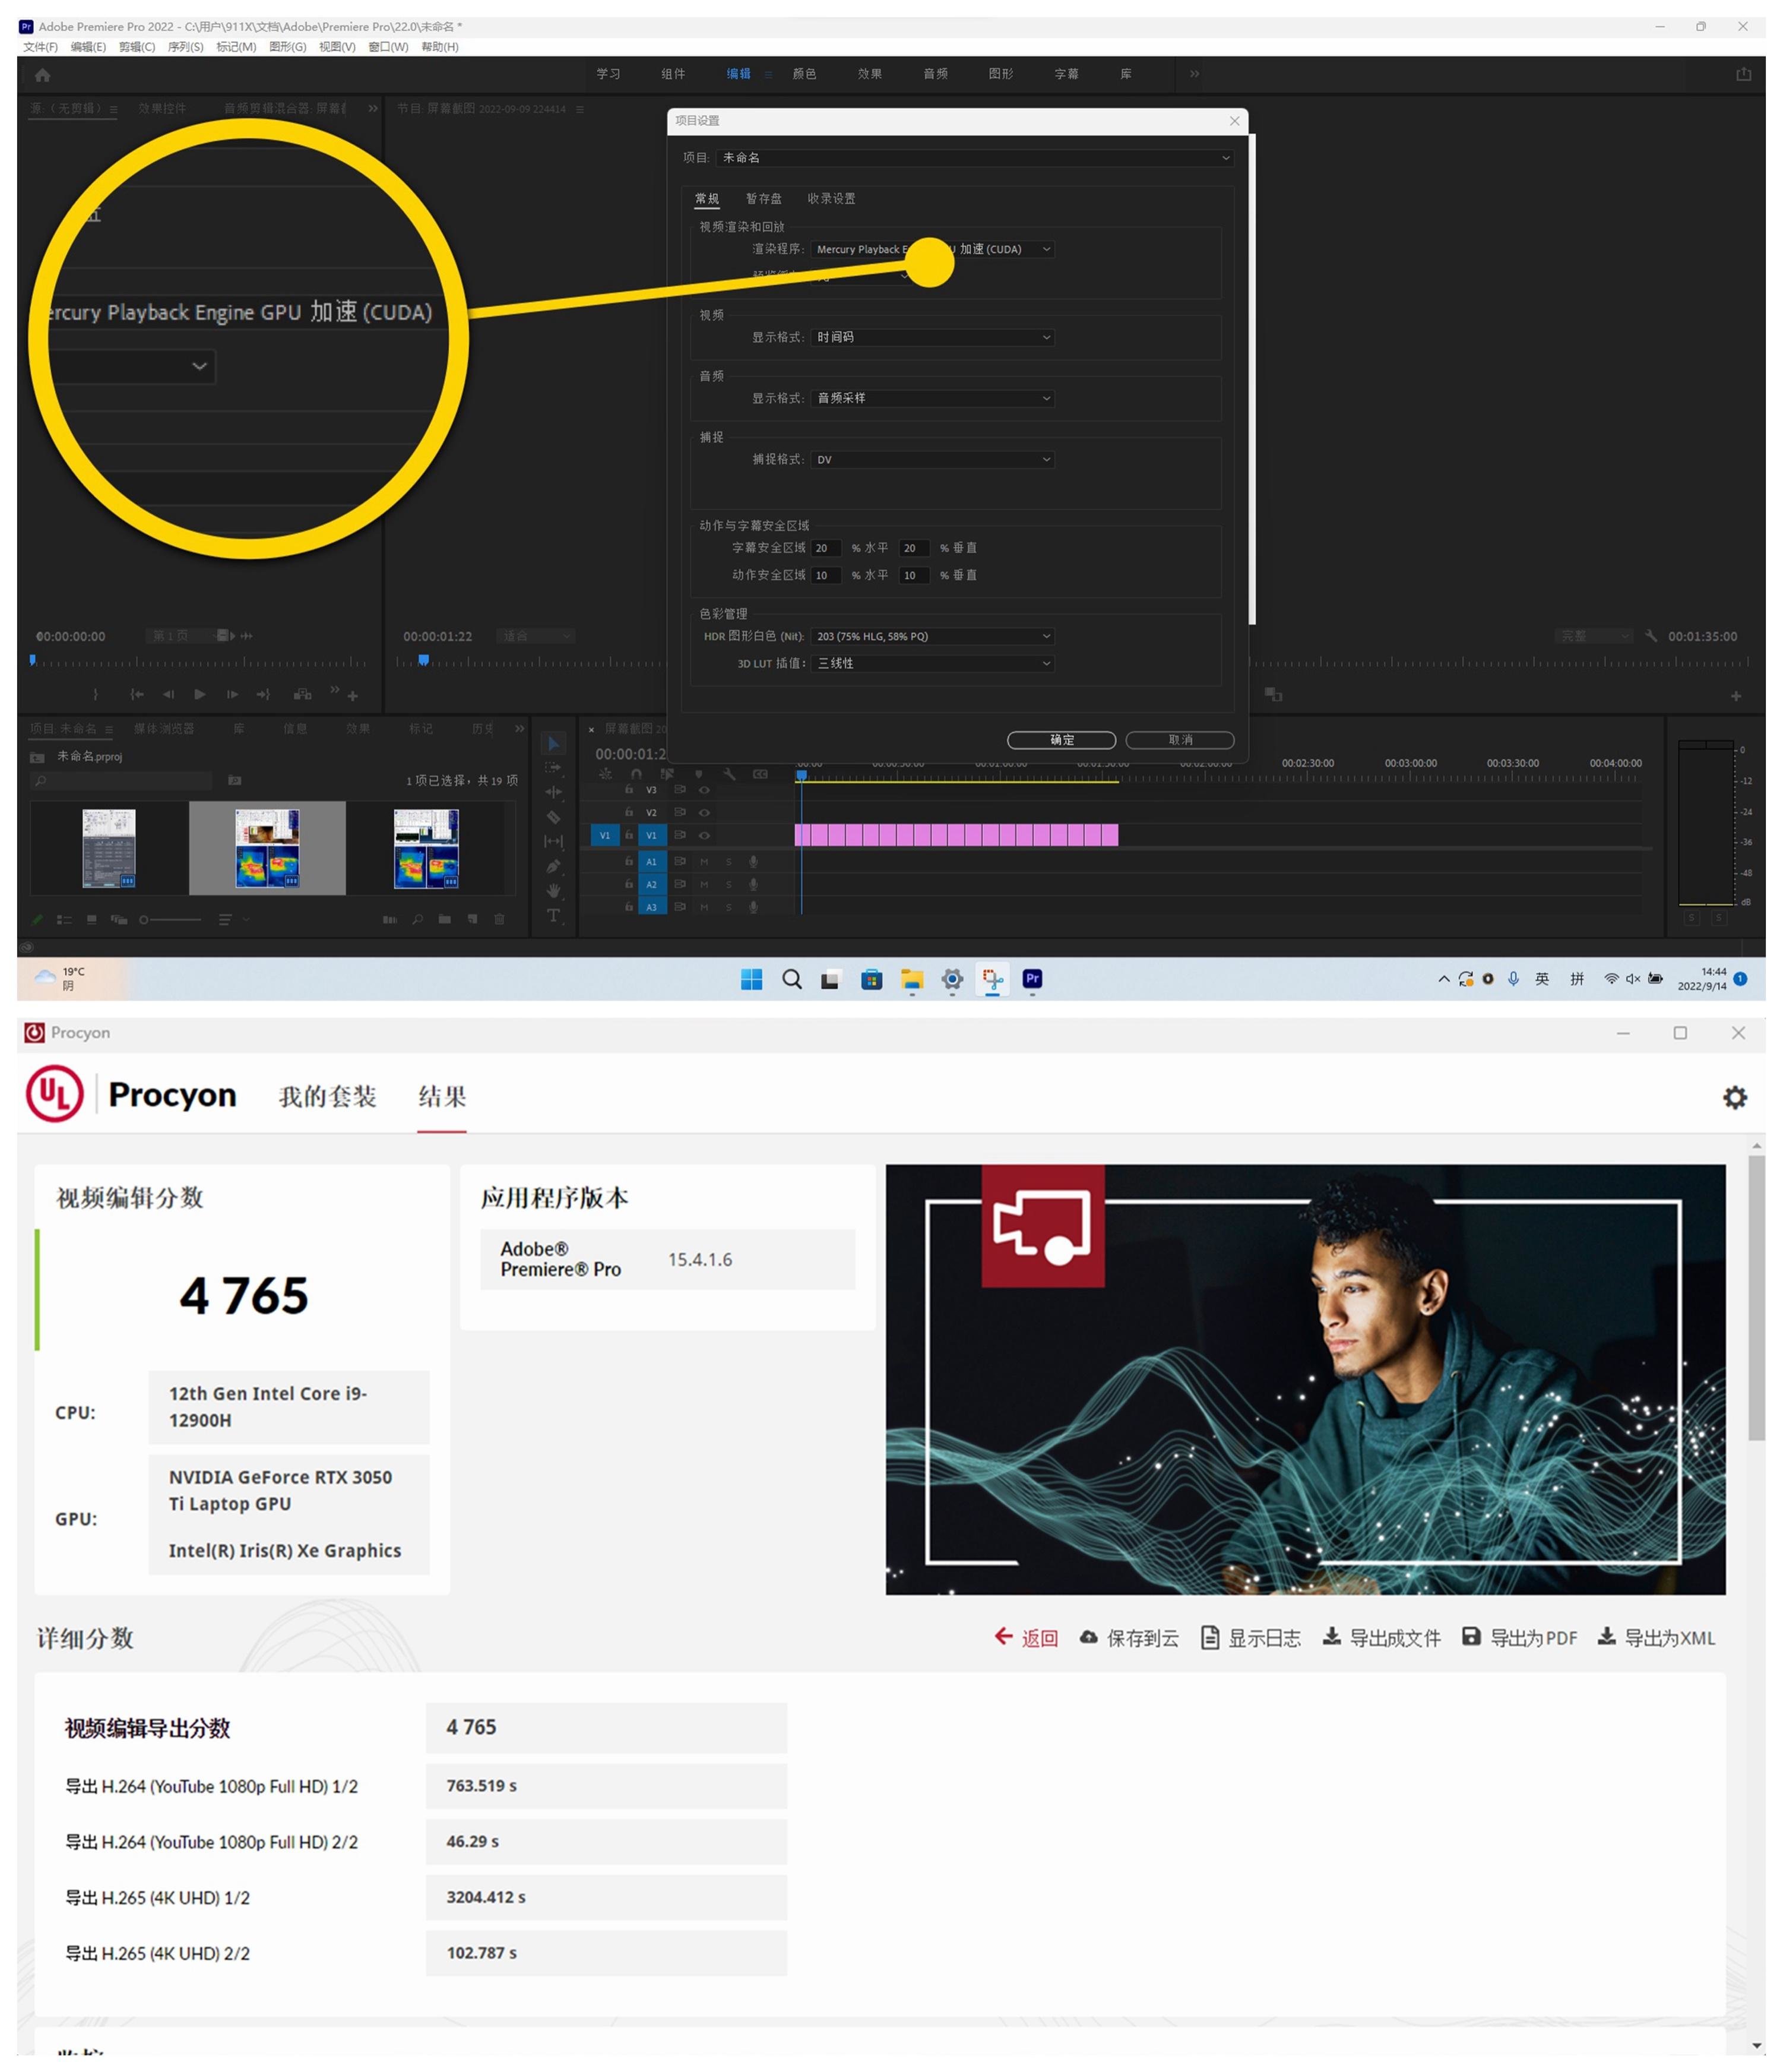Open Procyon settings gear icon
1783x2072 pixels.
pos(1734,1097)
